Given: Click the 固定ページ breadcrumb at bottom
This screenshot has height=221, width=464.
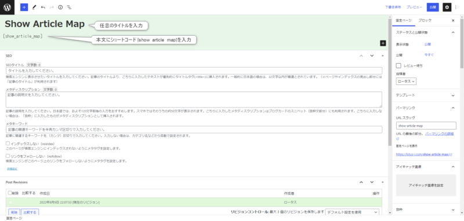Looking at the screenshot, I should pos(13,219).
